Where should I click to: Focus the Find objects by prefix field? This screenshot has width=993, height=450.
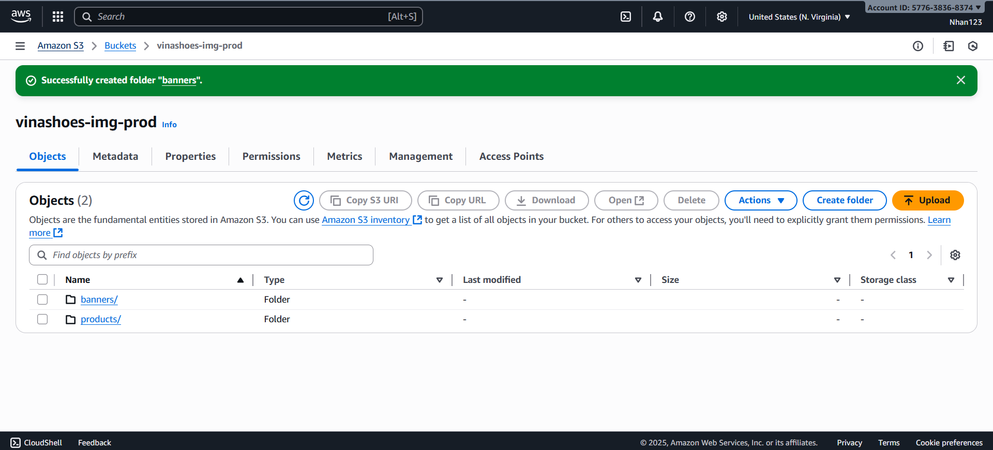[x=207, y=255]
